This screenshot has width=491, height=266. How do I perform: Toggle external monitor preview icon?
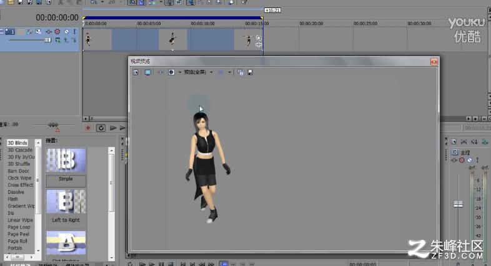coord(147,72)
